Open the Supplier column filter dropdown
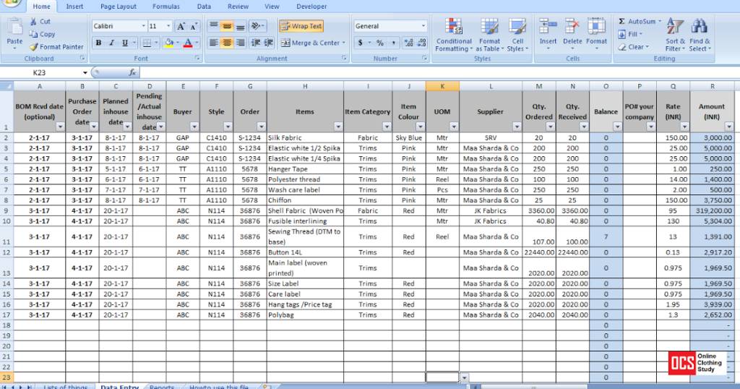The height and width of the screenshot is (389, 740). pyautogui.click(x=517, y=127)
